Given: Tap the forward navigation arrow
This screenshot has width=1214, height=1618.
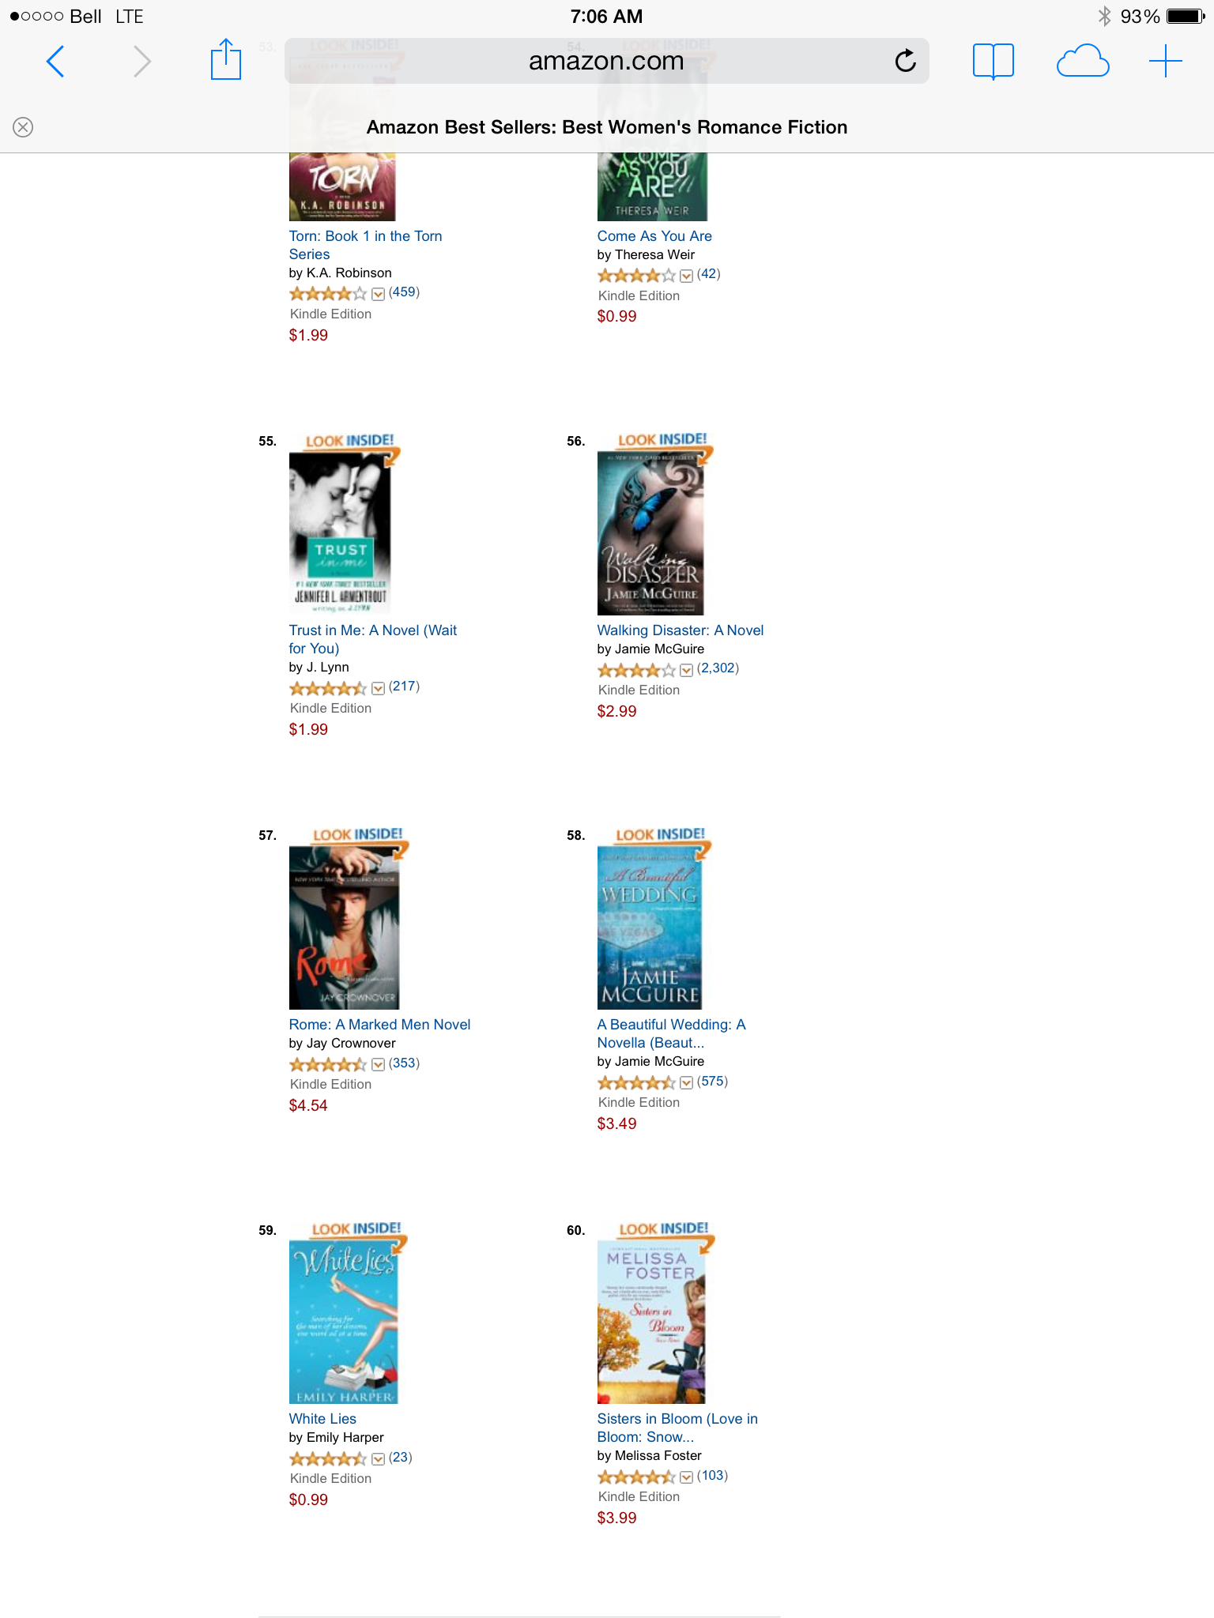Looking at the screenshot, I should coord(141,62).
